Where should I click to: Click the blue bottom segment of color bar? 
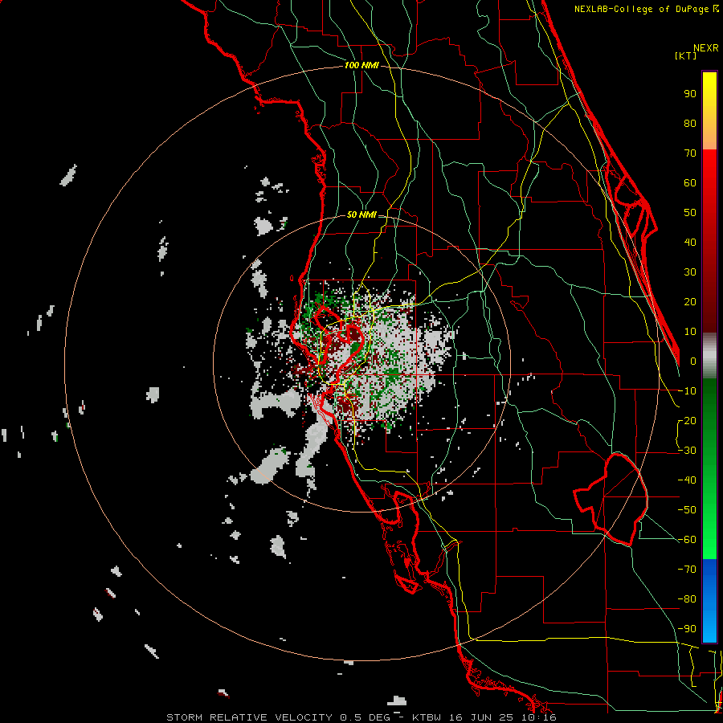point(709,600)
